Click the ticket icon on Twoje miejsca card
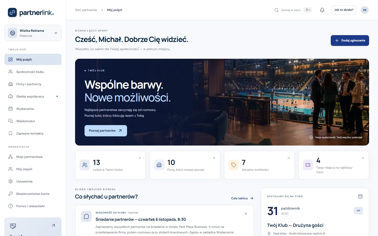 tap(308, 165)
